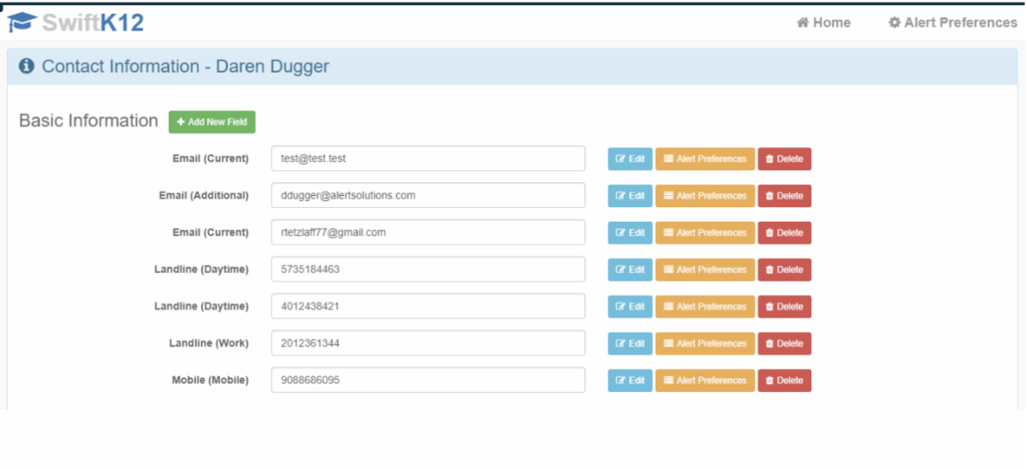Click the Landline (Work) label
Viewport: 1027px width, 469px height.
point(209,343)
